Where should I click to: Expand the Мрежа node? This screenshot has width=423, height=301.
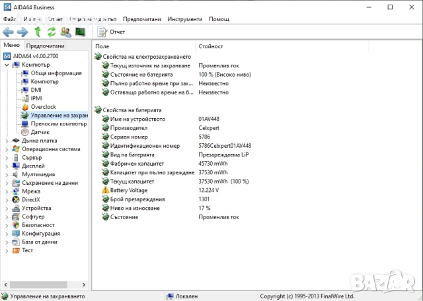pos(7,191)
